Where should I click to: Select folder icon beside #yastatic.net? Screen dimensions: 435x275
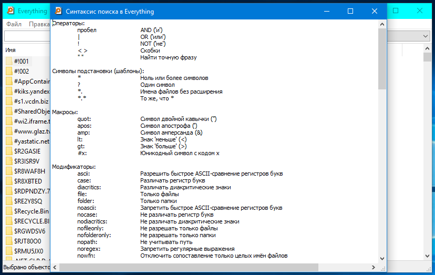(x=9, y=141)
